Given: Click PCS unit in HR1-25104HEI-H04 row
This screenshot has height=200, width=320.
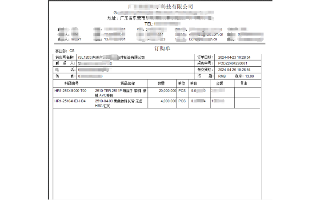Looking at the screenshot, I should (182, 101).
